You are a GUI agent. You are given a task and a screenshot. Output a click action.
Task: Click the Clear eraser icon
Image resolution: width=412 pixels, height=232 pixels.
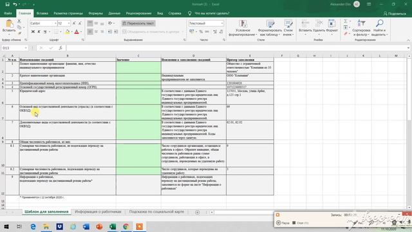(x=346, y=34)
